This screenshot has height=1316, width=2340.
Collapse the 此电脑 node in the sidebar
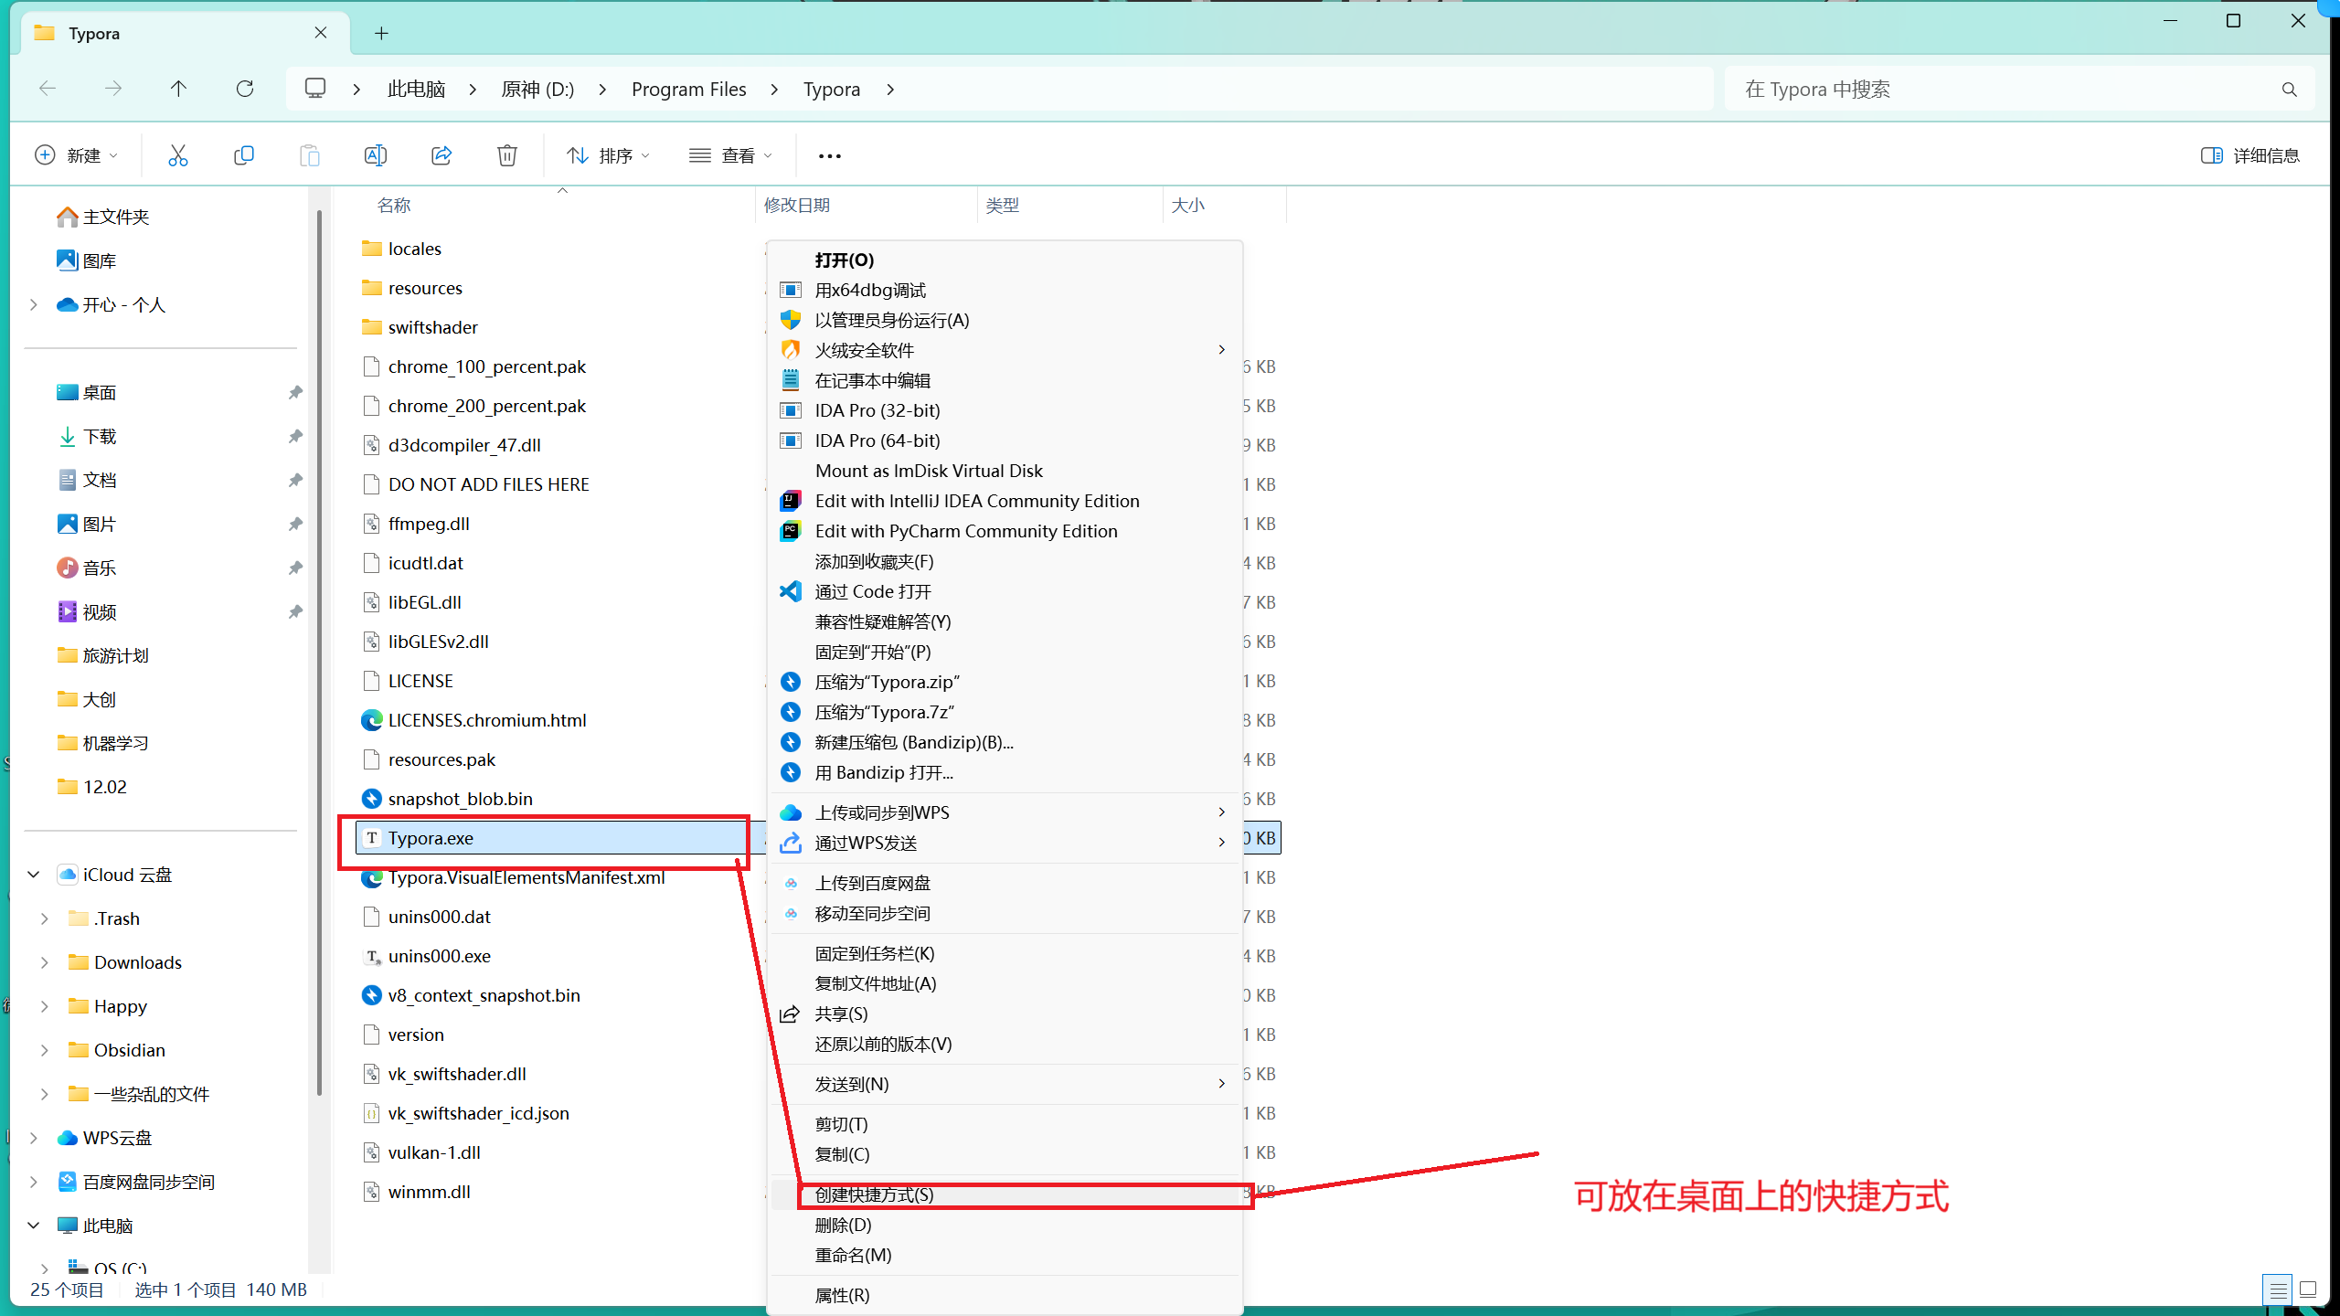pos(34,1226)
